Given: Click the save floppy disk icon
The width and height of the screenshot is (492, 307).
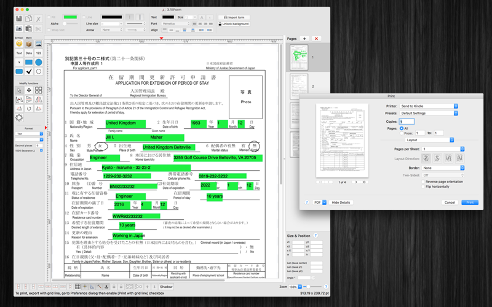Looking at the screenshot, I should [x=19, y=19].
